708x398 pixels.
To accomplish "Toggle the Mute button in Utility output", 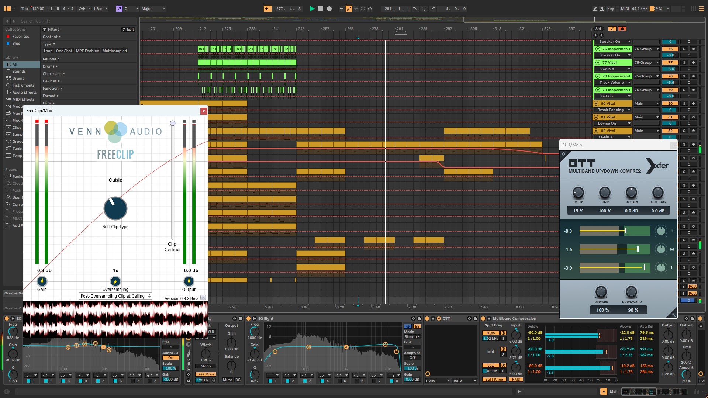I will pyautogui.click(x=227, y=380).
